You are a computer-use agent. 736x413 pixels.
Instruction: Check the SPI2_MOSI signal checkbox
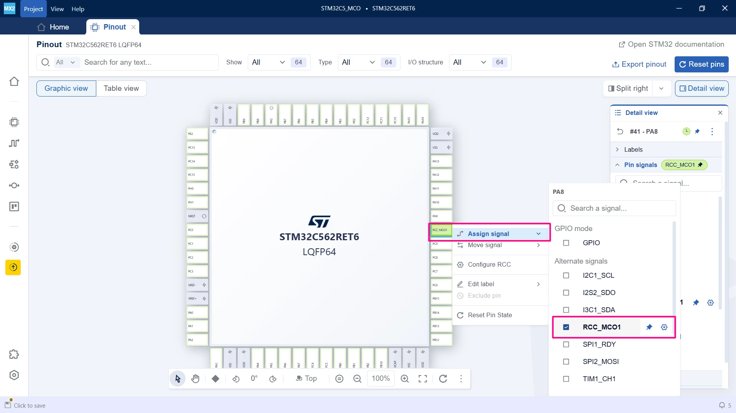[566, 362]
